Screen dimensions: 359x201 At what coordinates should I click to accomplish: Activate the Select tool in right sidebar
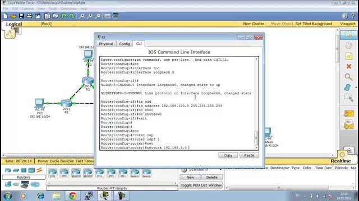point(348,35)
